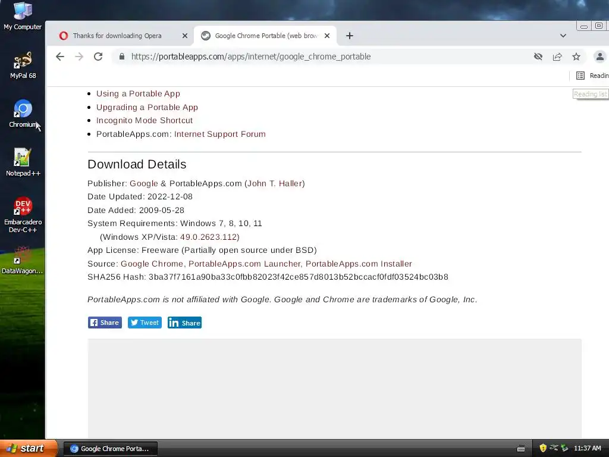Screen dimensions: 609x457
Task: Open the PortableApps.com Installer source link
Action: click(359, 264)
